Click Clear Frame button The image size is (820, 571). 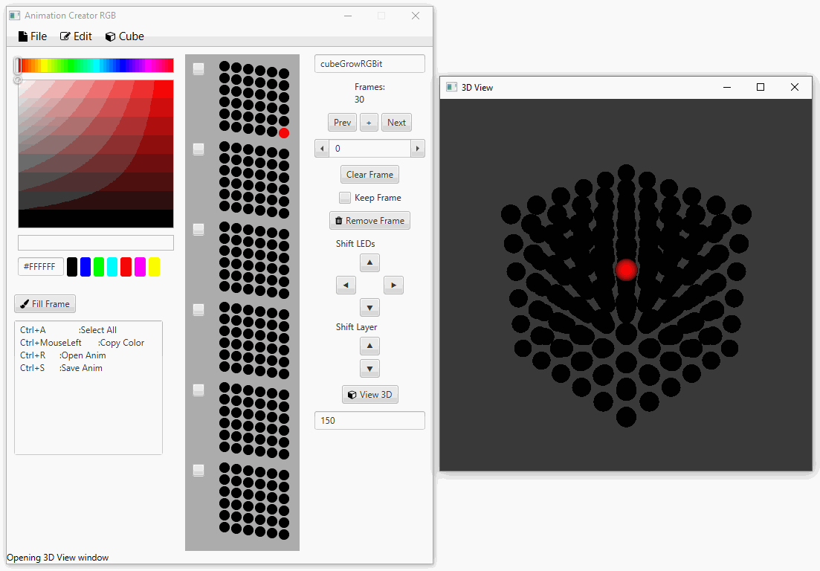point(369,175)
